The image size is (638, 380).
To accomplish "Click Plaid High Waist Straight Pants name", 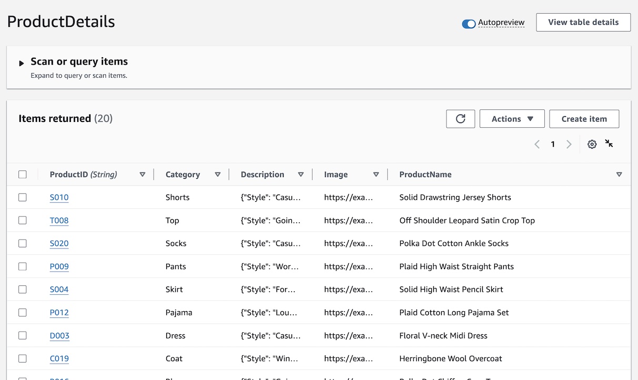I will point(457,266).
